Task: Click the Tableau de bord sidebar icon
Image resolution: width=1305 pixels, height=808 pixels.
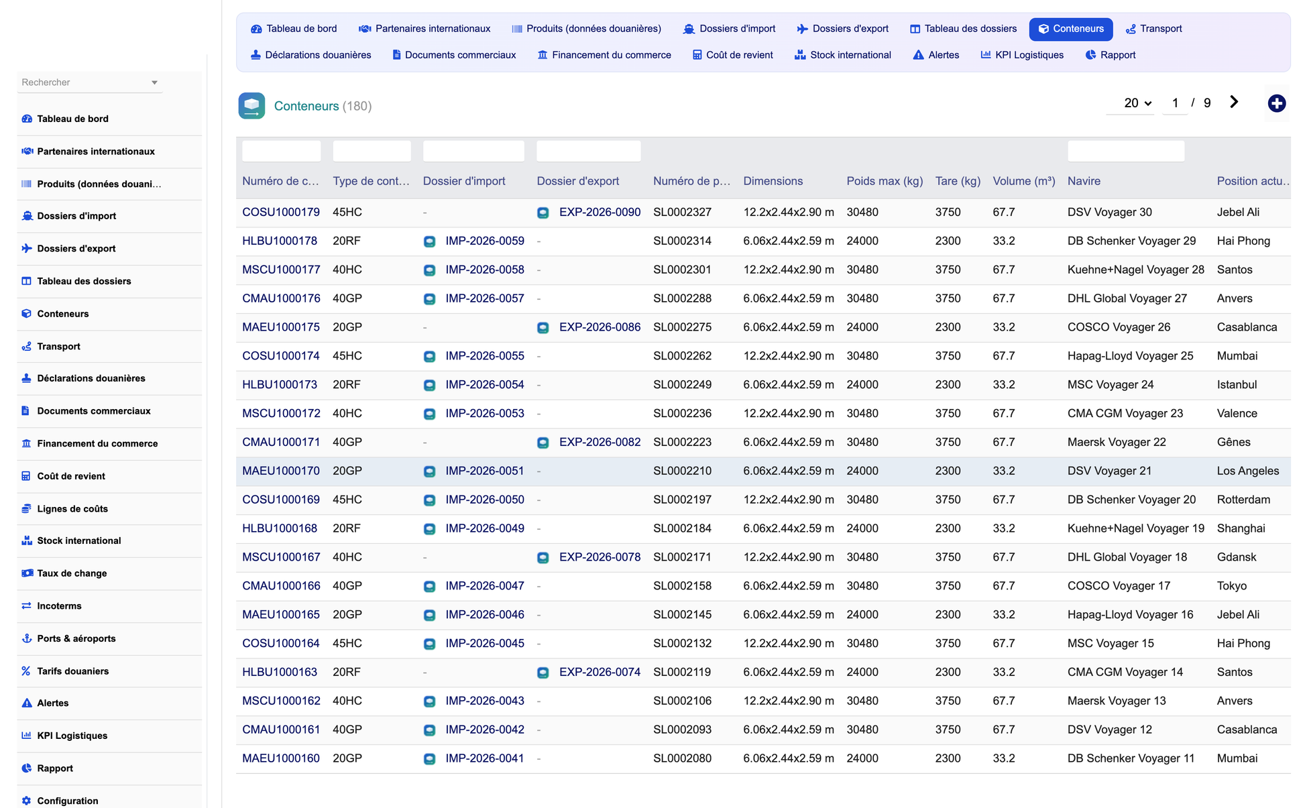Action: coord(27,119)
